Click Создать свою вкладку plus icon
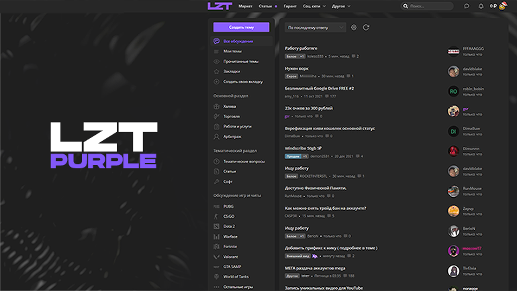517x291 pixels. point(216,82)
